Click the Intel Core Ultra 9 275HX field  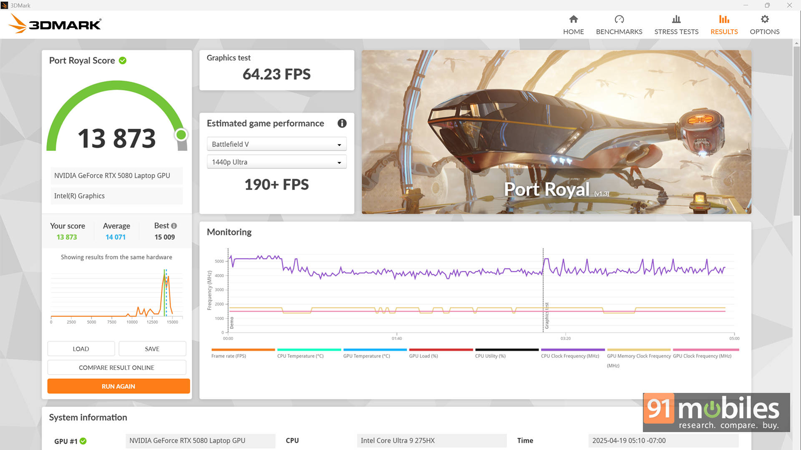click(x=431, y=441)
